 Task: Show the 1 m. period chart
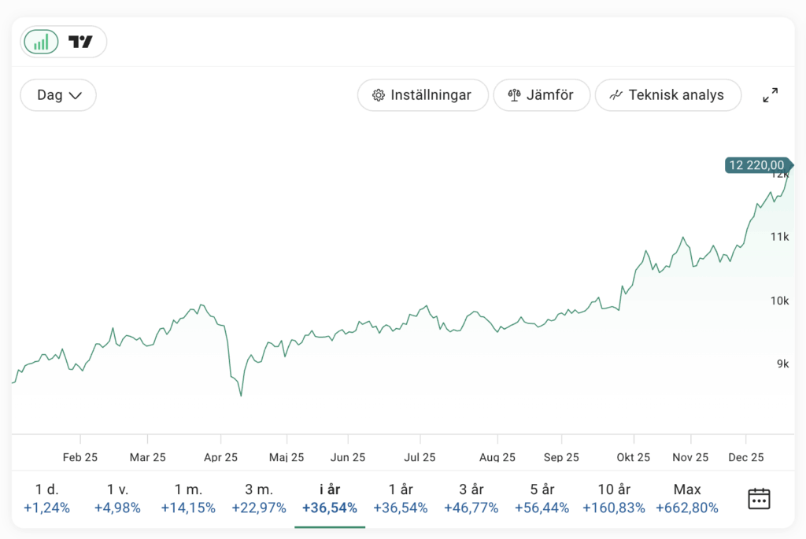tap(188, 499)
